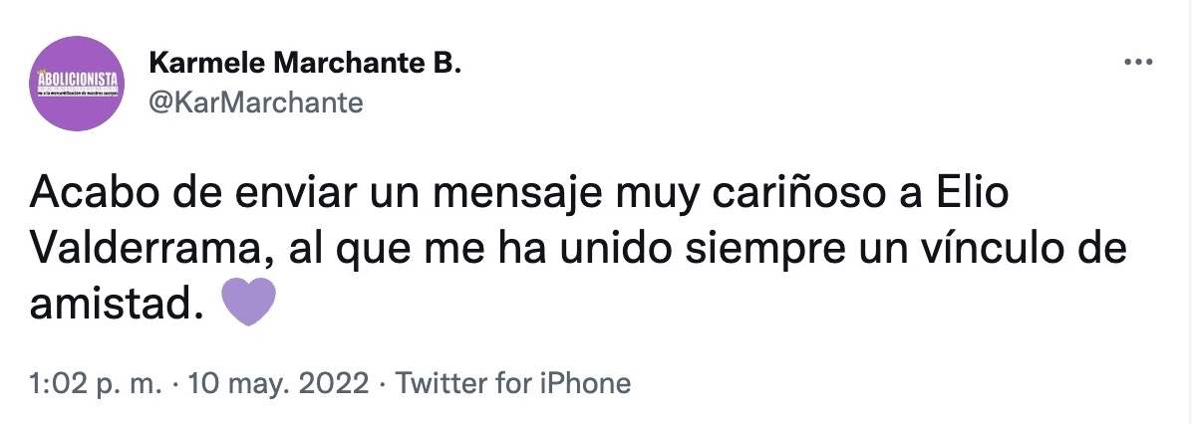
Task: Click the word "amistad." in the tweet
Action: point(111,307)
